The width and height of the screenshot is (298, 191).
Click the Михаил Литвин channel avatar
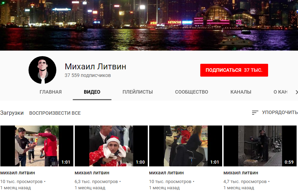pos(42,70)
